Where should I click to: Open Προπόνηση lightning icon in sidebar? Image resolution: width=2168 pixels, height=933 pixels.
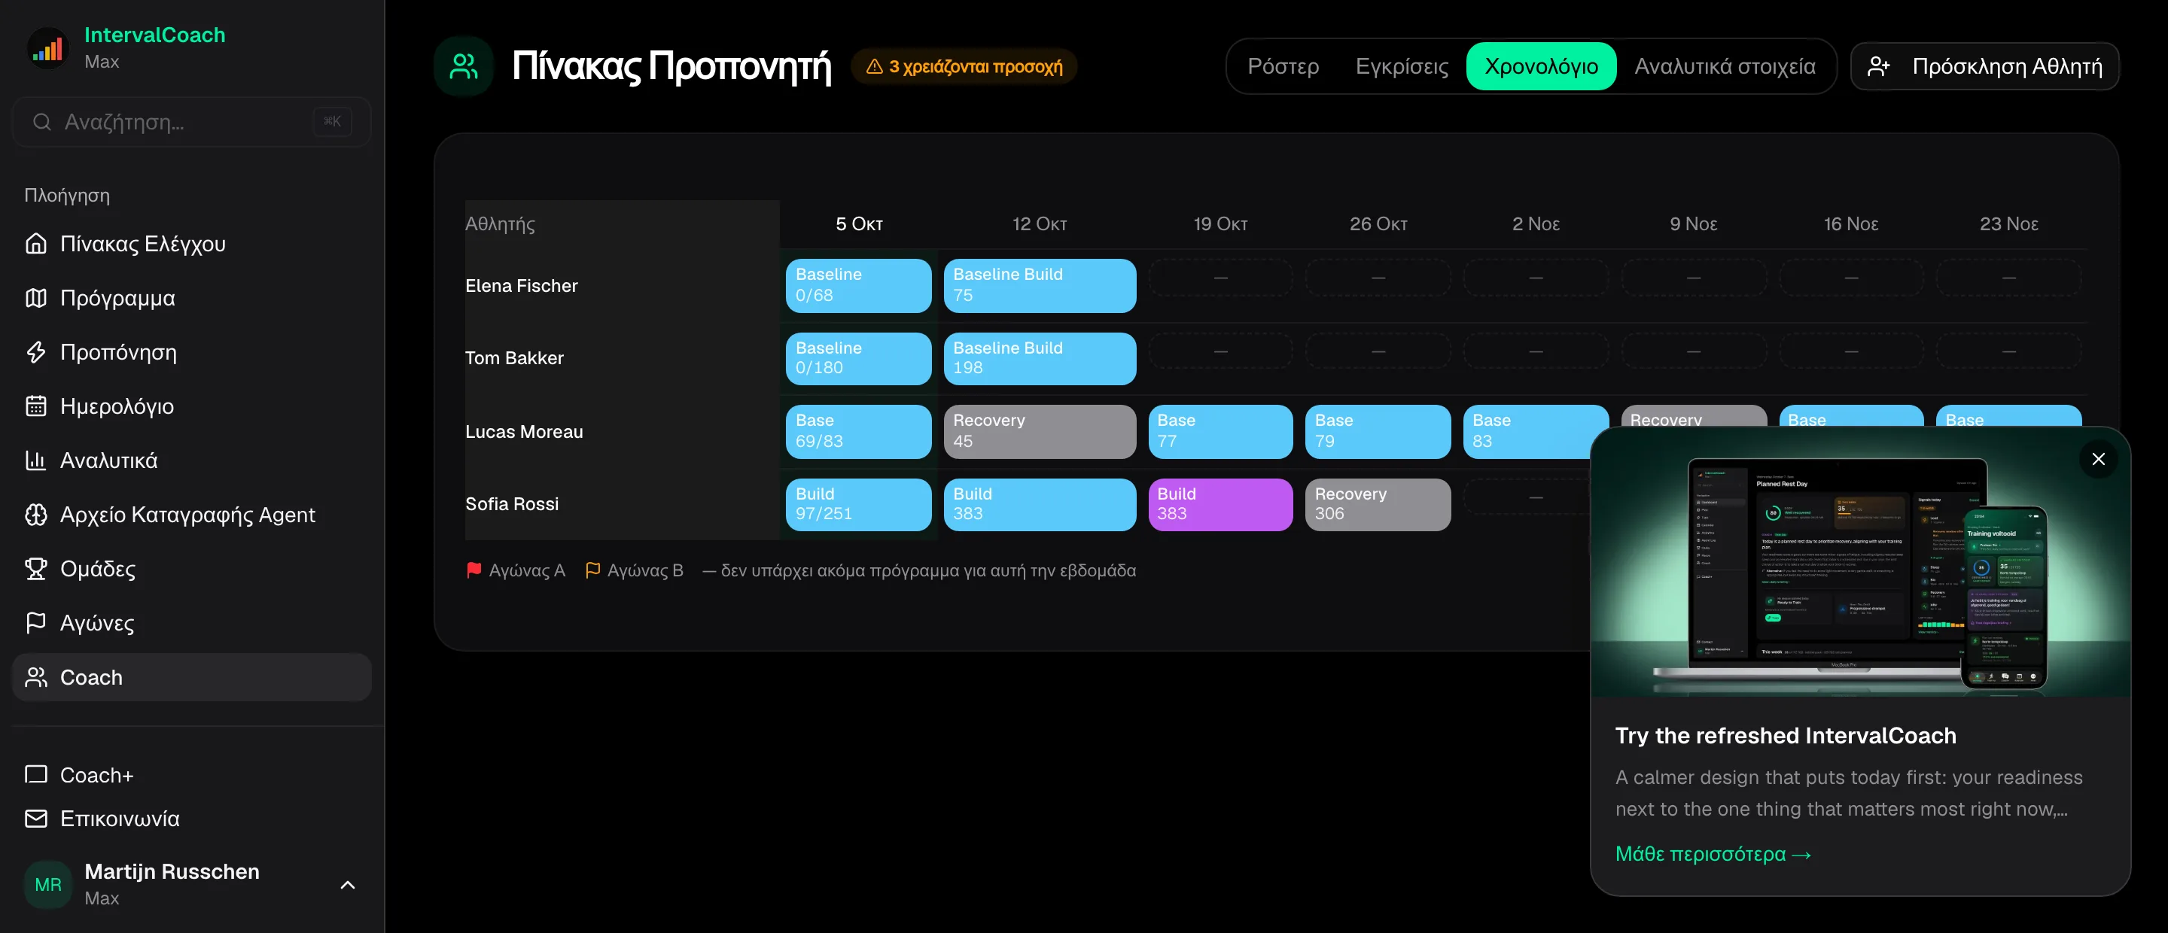coord(35,351)
